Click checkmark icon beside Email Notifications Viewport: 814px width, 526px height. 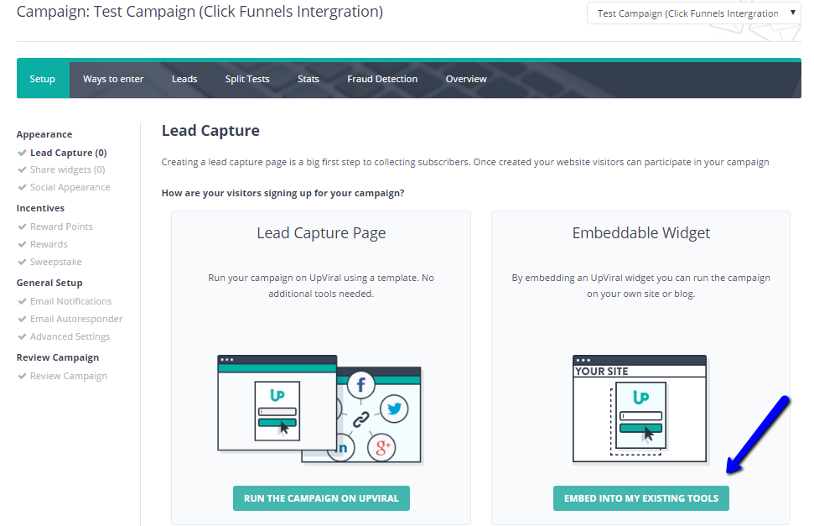[22, 301]
